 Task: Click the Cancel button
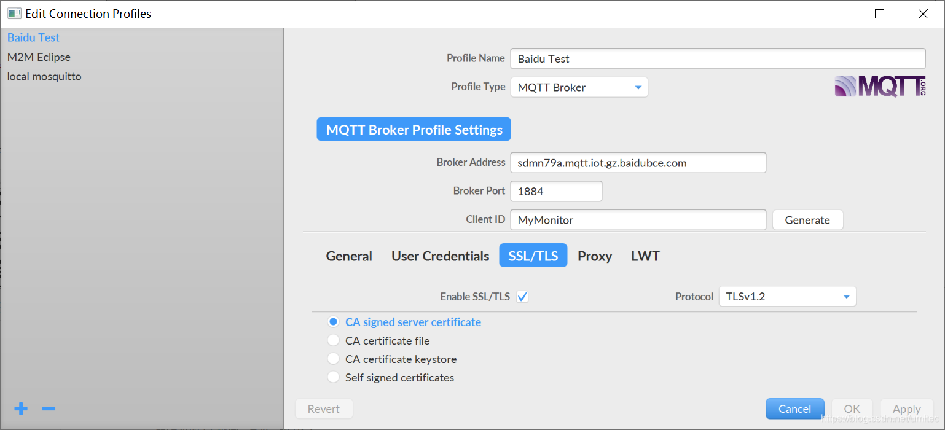pos(794,409)
